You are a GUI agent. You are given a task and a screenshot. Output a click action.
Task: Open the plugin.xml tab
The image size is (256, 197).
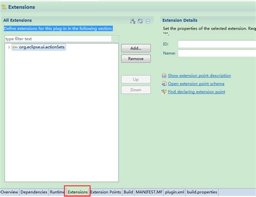[x=174, y=192]
